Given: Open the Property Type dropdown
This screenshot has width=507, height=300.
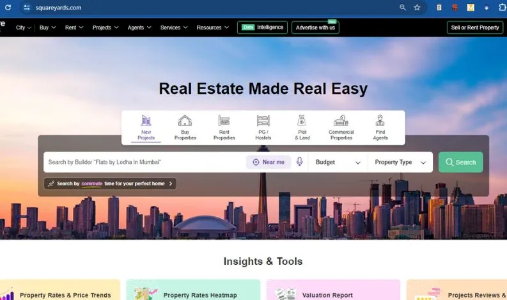Looking at the screenshot, I should [400, 162].
